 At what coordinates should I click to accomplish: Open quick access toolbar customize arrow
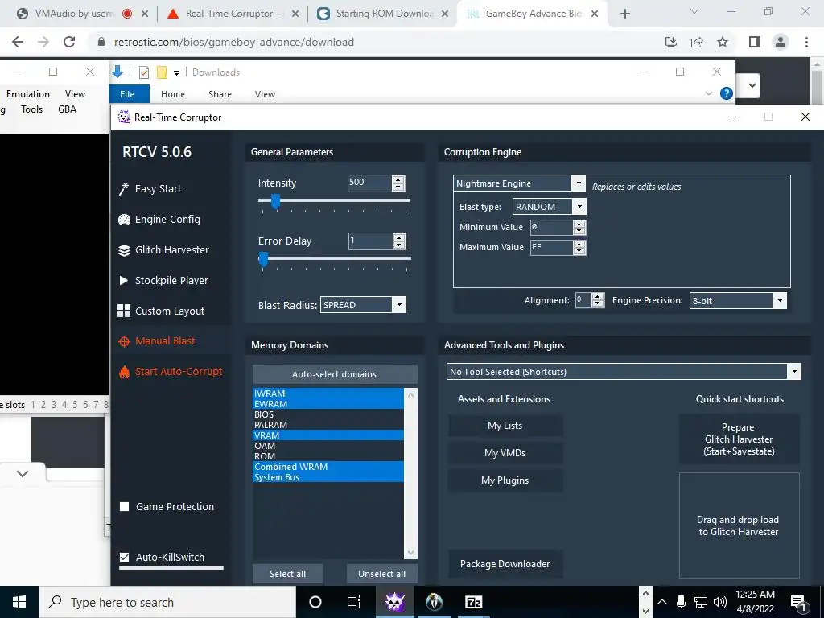pos(176,73)
